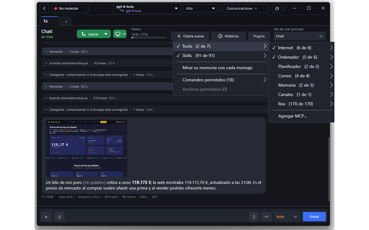Select Rea (170 de 170) entry
The image size is (369, 230).
[x=302, y=104]
